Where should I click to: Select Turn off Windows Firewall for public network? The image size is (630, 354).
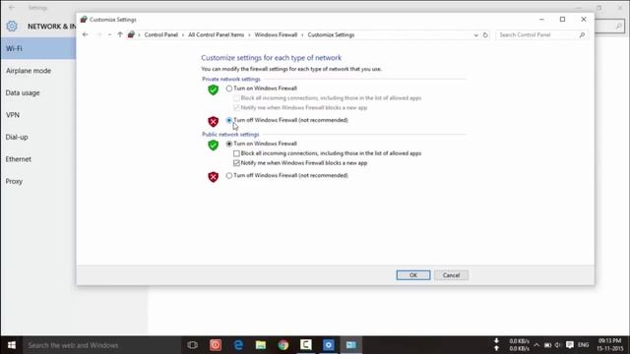point(229,175)
